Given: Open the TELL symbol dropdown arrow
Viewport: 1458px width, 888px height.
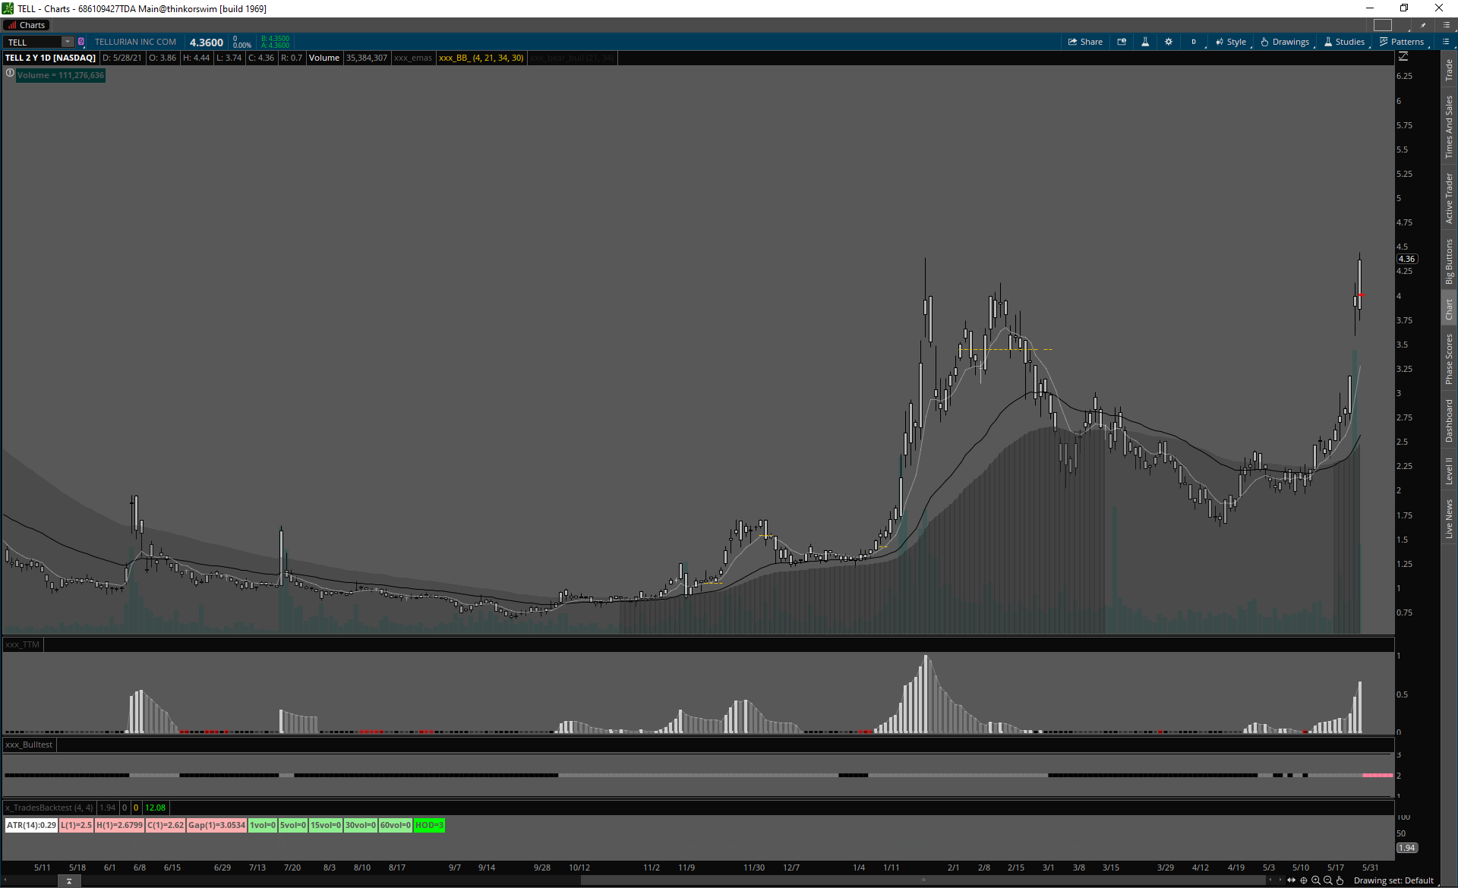Looking at the screenshot, I should (x=68, y=42).
